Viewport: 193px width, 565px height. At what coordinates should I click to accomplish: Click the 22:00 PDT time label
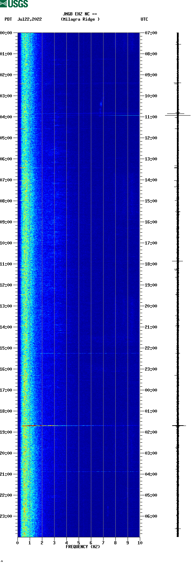[x=6, y=495]
